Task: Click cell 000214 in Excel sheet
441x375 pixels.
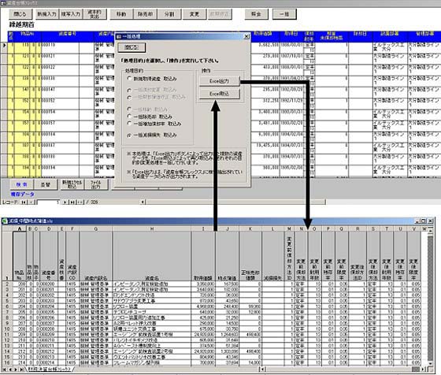Action: click(x=49, y=362)
